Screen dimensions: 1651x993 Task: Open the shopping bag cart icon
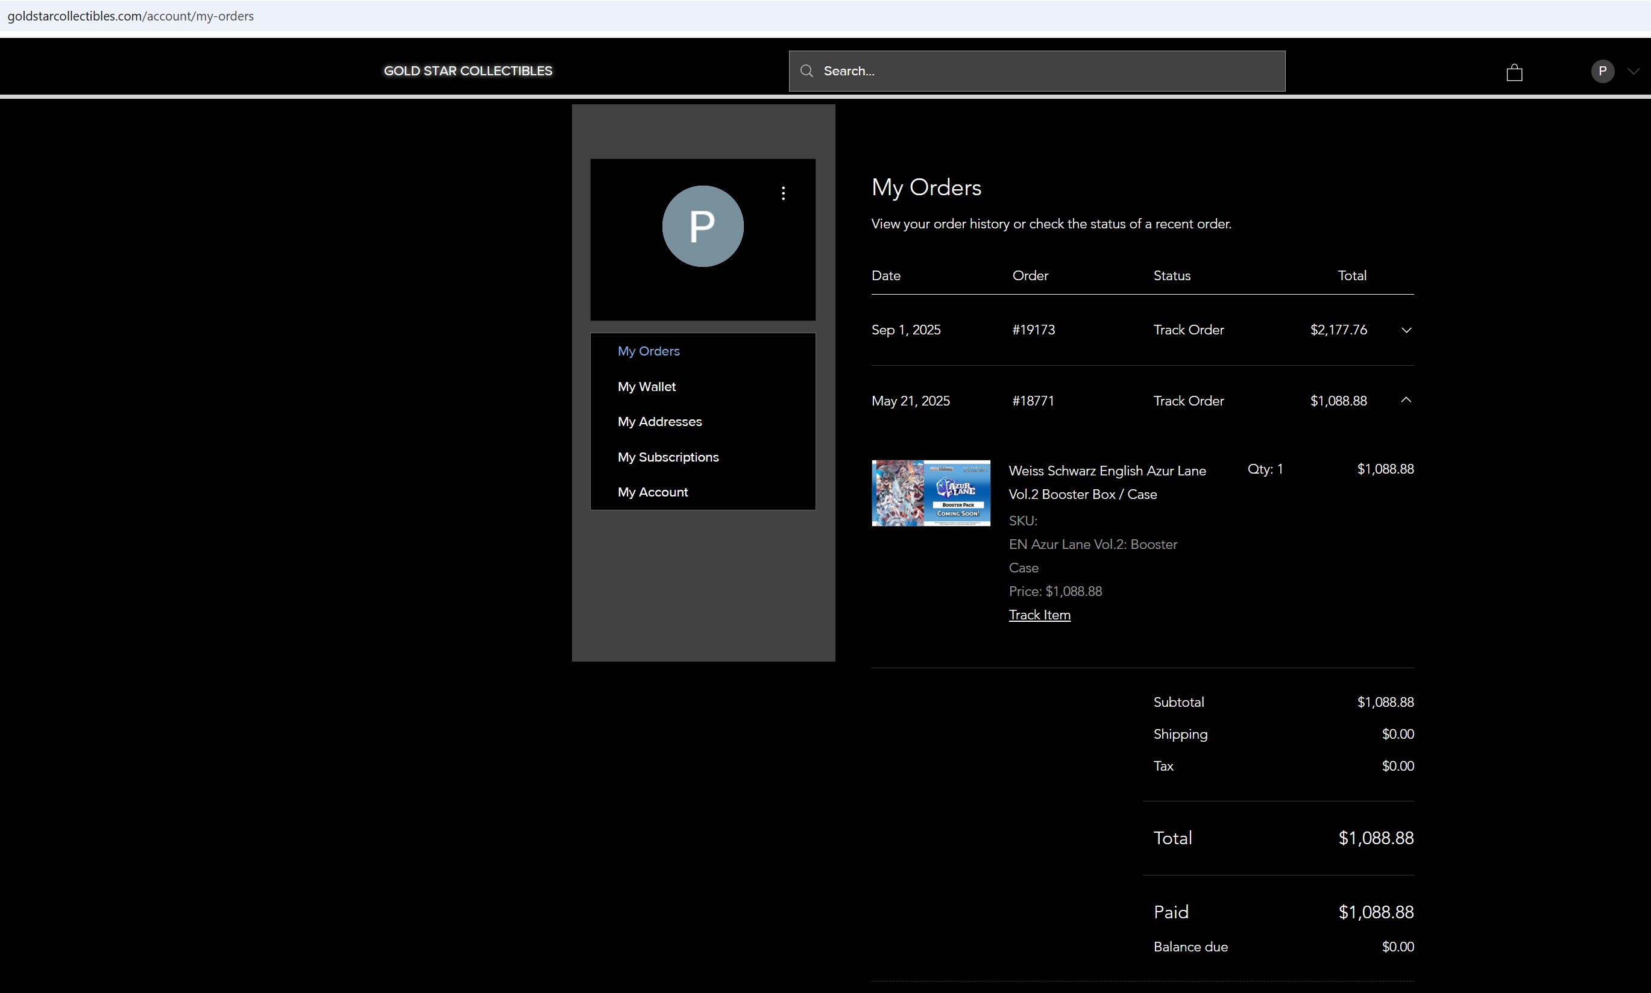(x=1514, y=72)
